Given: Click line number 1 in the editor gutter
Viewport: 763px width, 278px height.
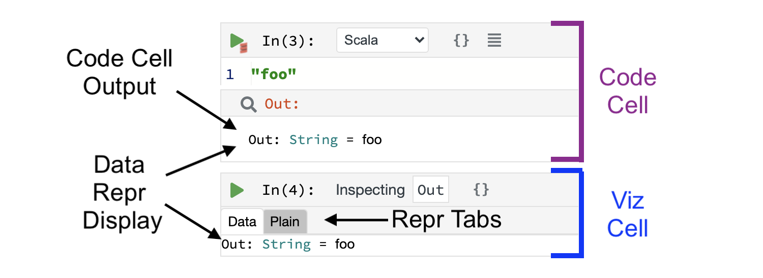Looking at the screenshot, I should 230,75.
